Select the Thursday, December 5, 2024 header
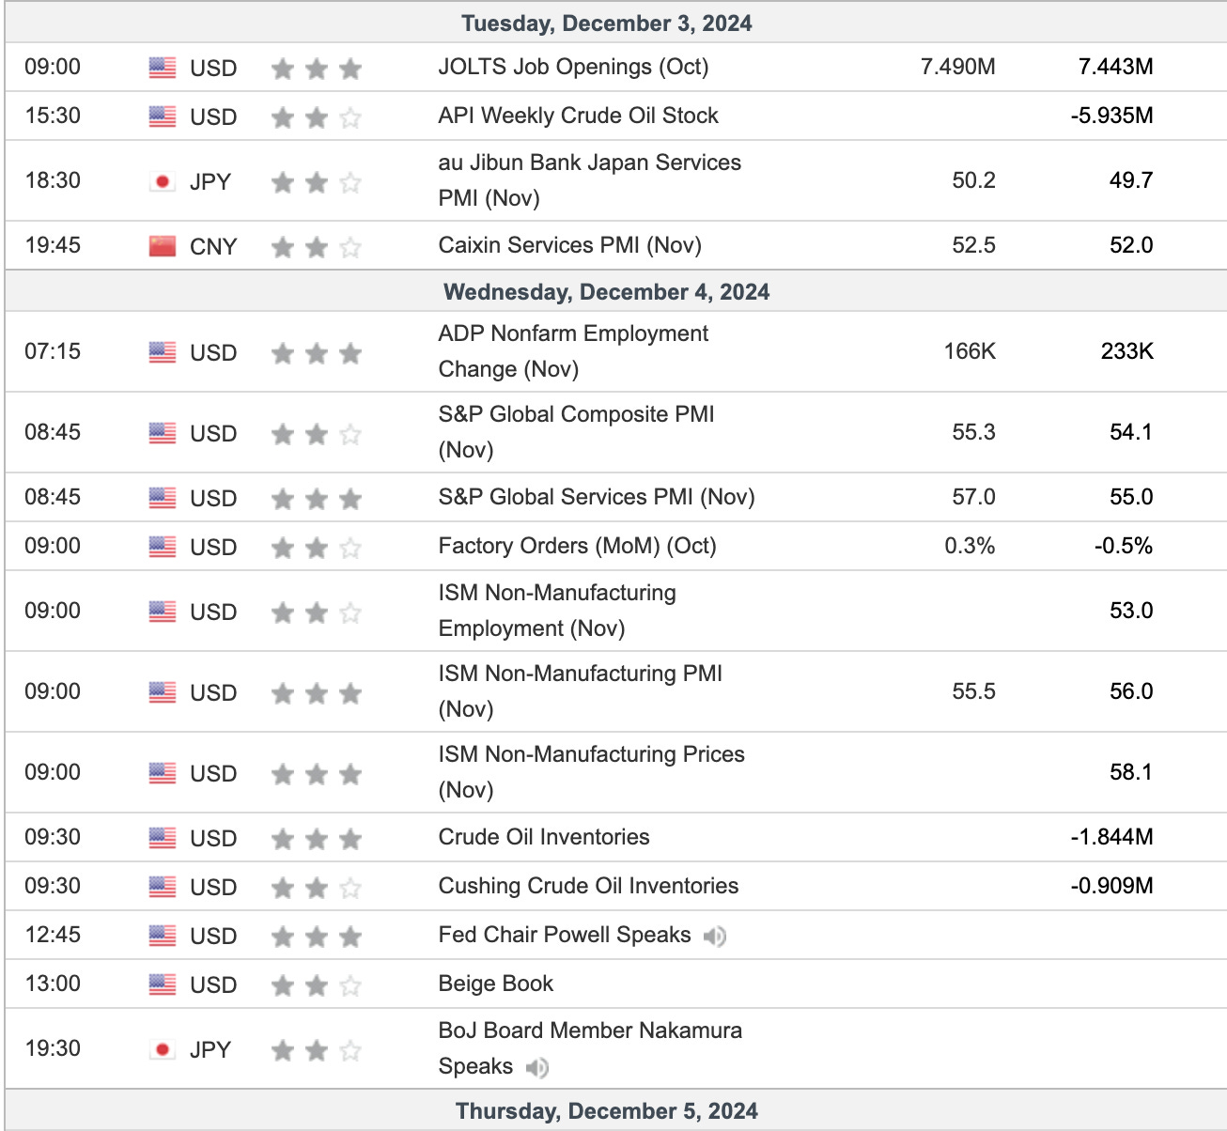Screen dimensions: 1227x1131 pos(607,1111)
